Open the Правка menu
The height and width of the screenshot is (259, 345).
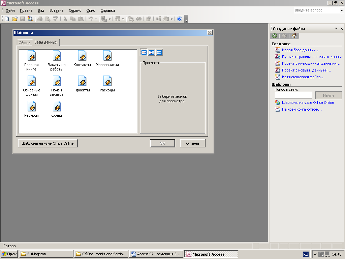click(x=26, y=10)
